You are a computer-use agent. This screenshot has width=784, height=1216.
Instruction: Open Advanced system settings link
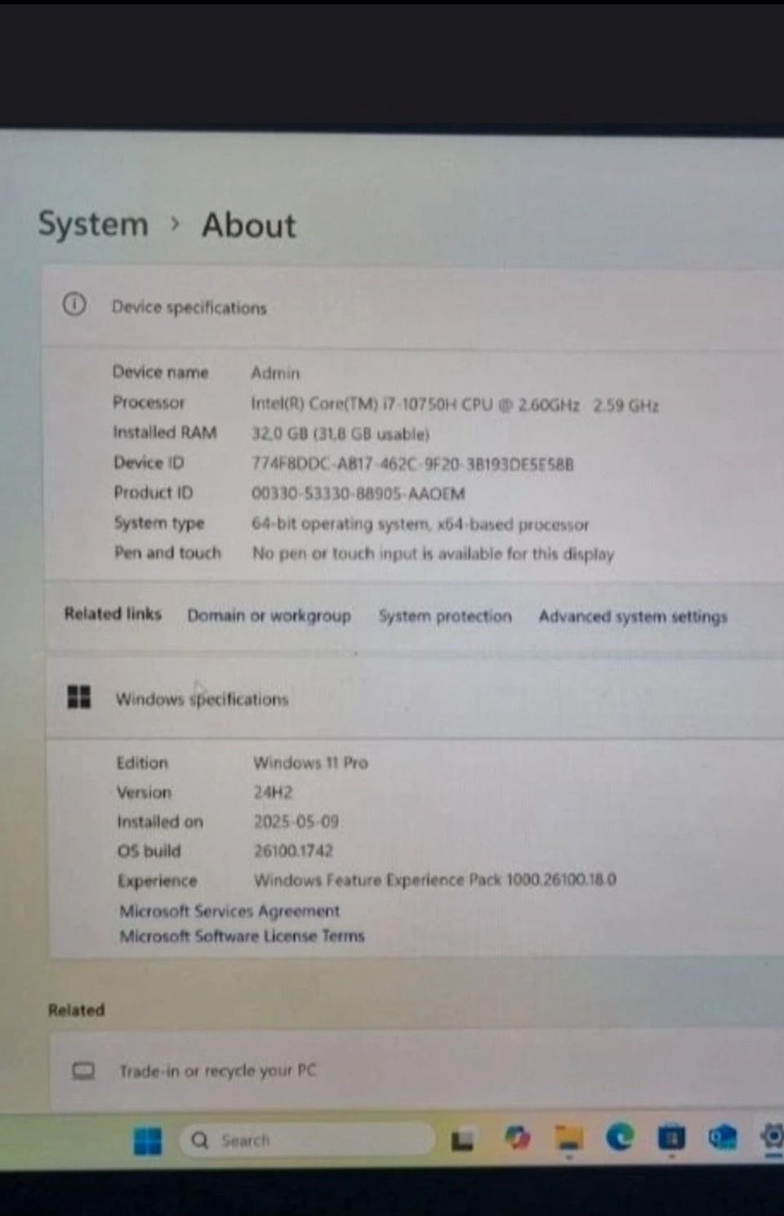tap(633, 617)
